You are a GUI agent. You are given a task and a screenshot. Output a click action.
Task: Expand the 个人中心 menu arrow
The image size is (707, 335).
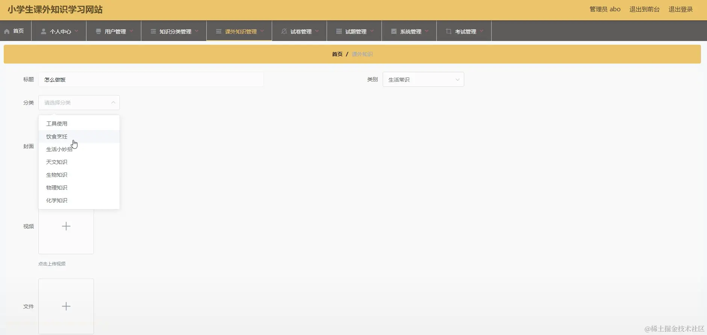76,31
